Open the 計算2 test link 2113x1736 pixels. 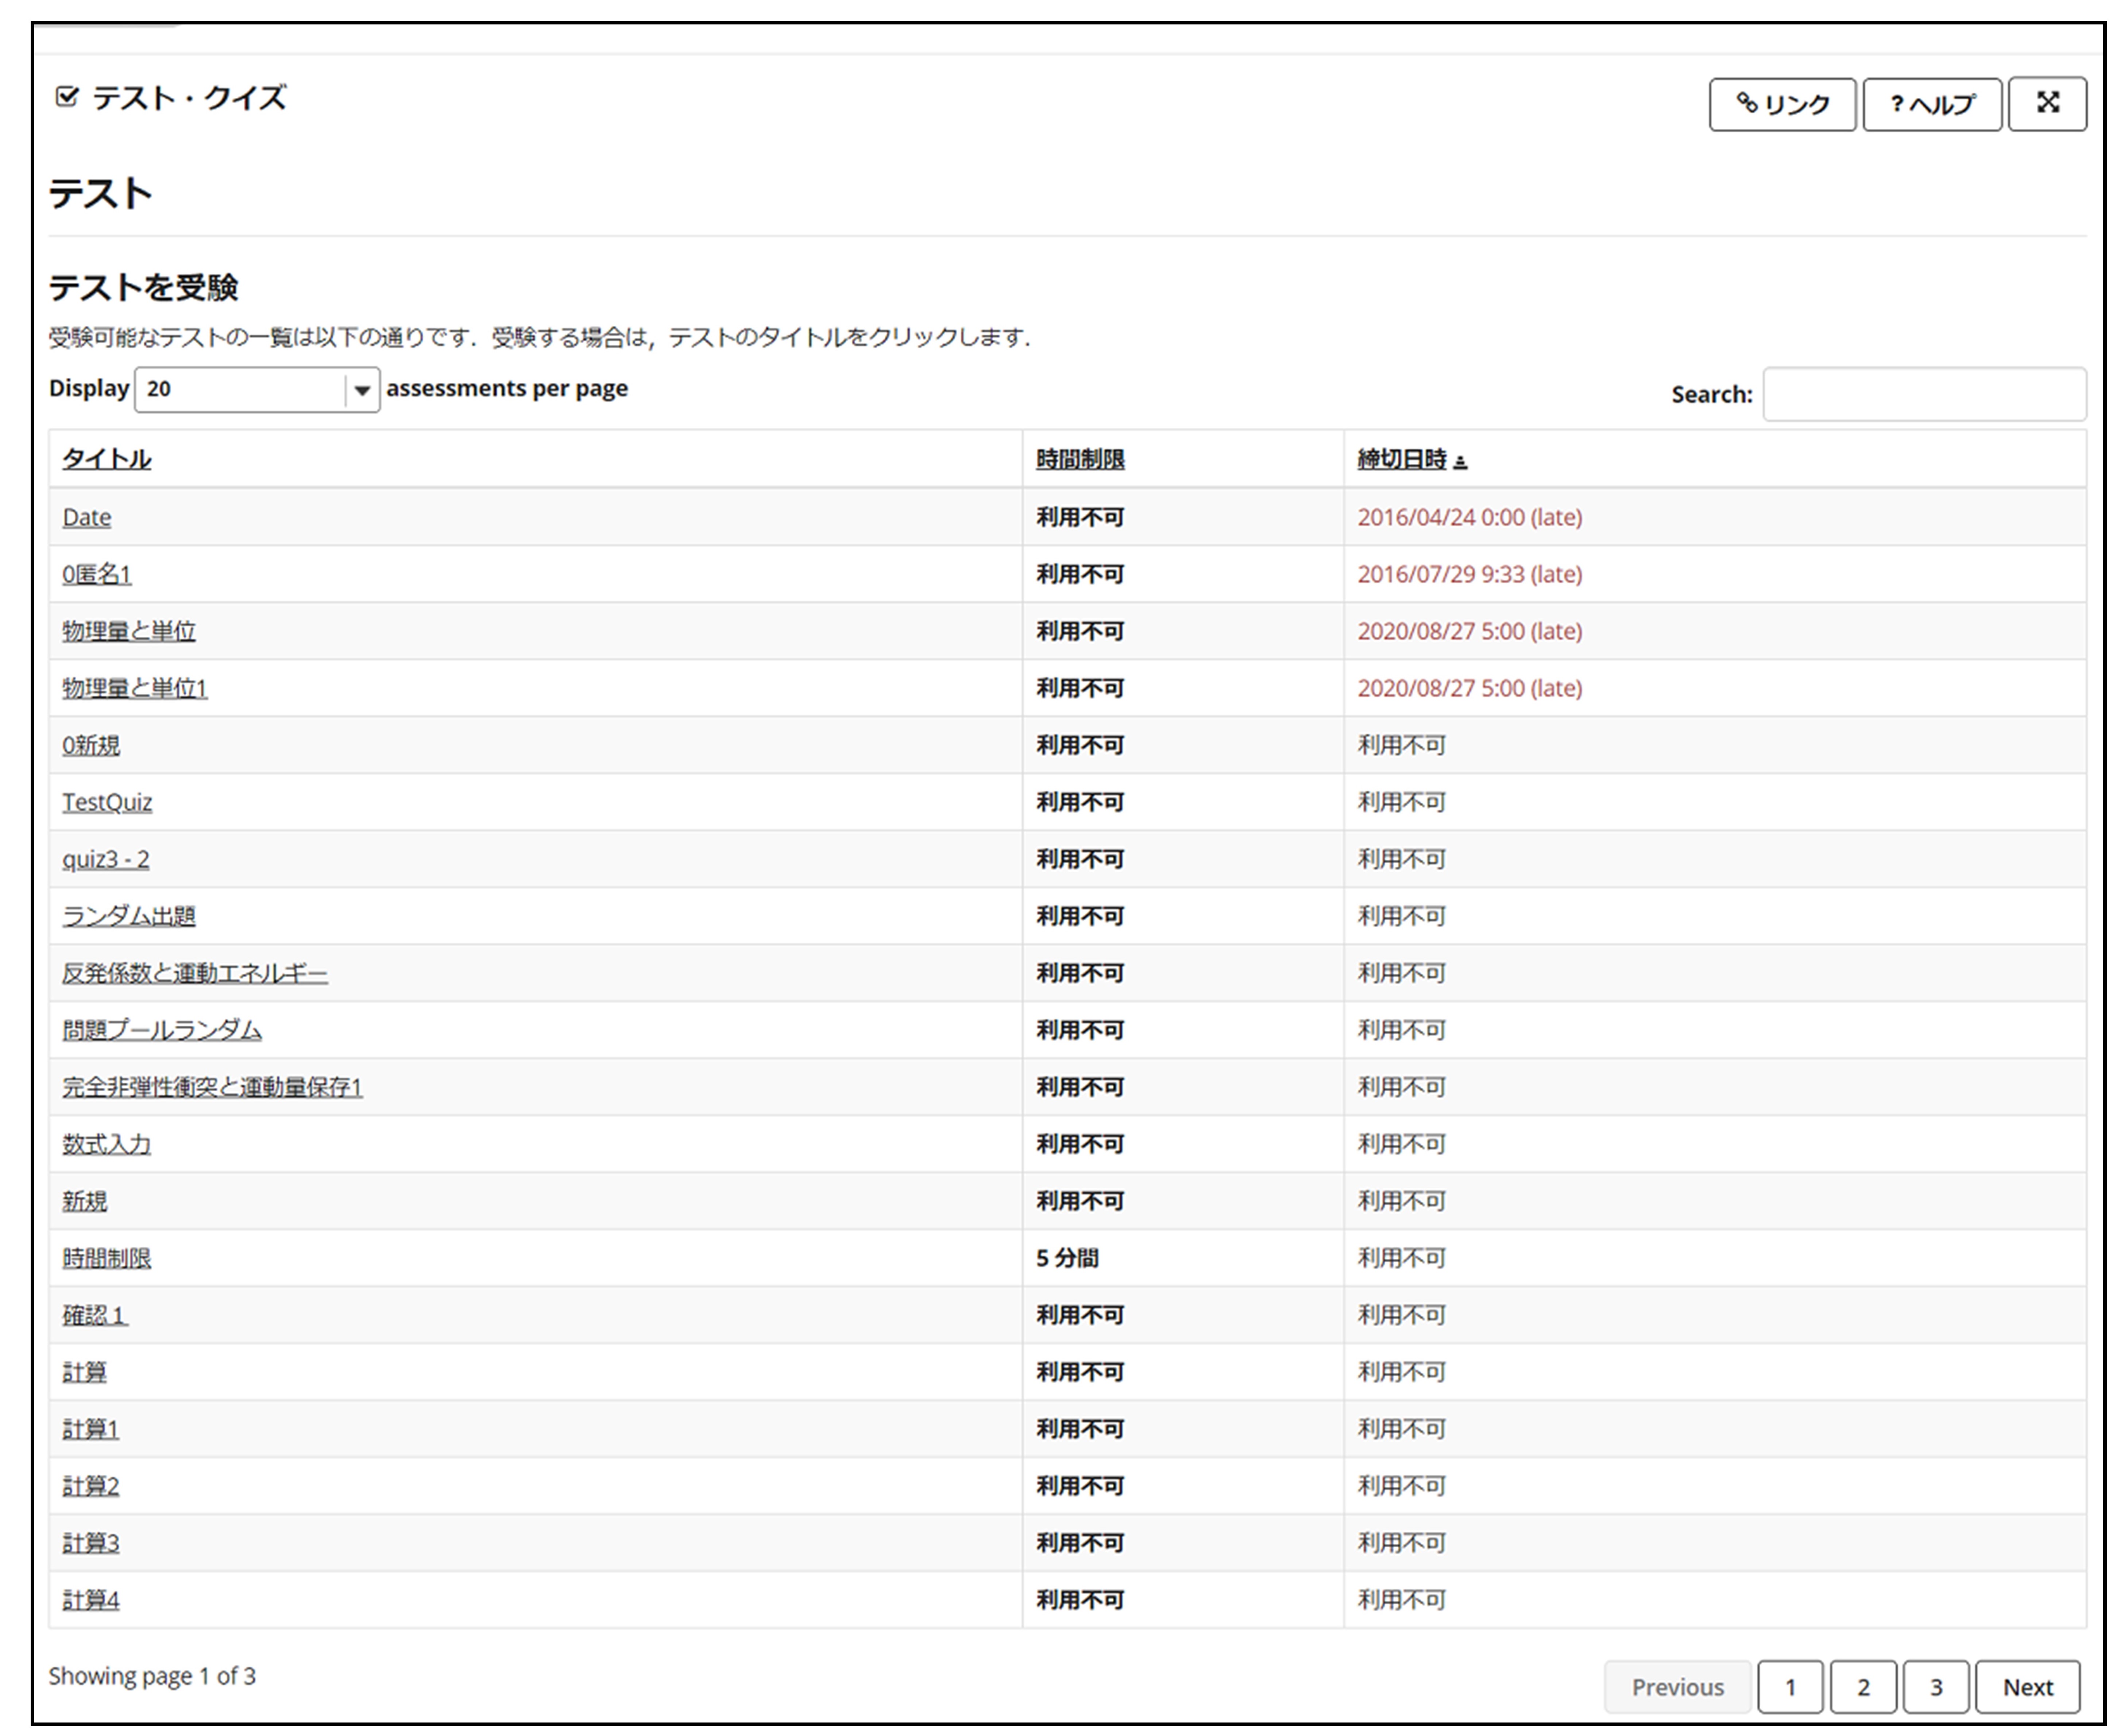pyautogui.click(x=90, y=1486)
